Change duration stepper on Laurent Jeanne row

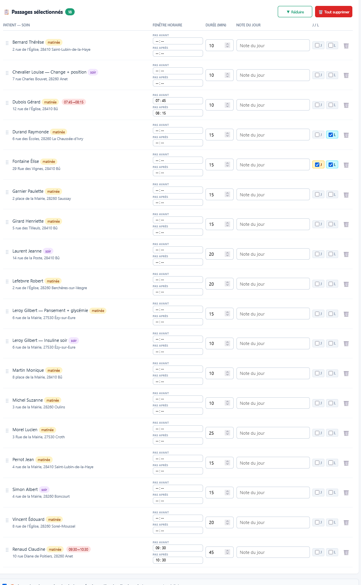click(227, 254)
